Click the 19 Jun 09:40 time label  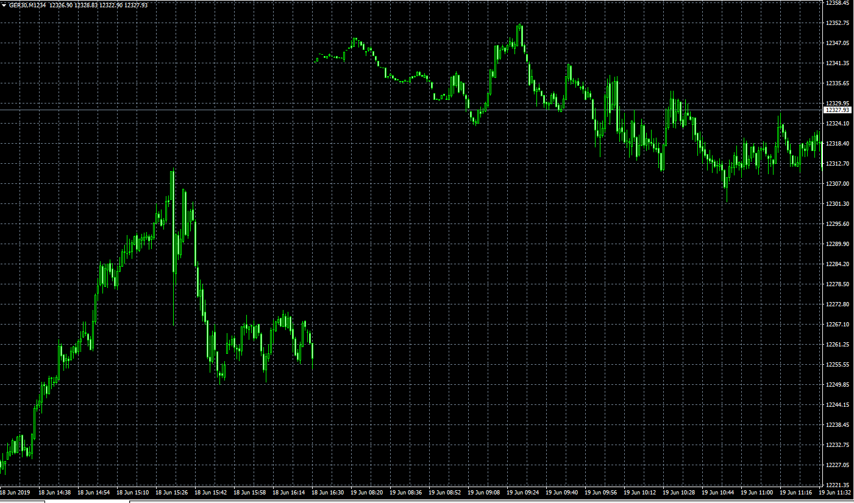pos(561,492)
